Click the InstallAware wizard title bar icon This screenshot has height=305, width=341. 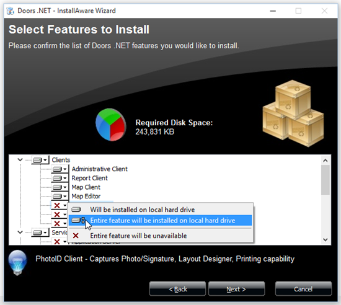tap(10, 11)
